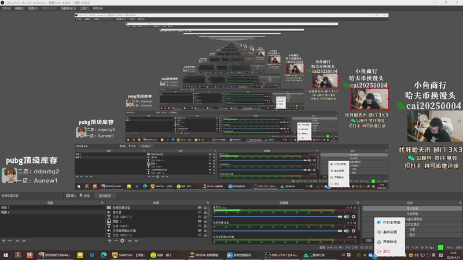
Task: Open the 工具(T) menu
Action: [x=84, y=8]
